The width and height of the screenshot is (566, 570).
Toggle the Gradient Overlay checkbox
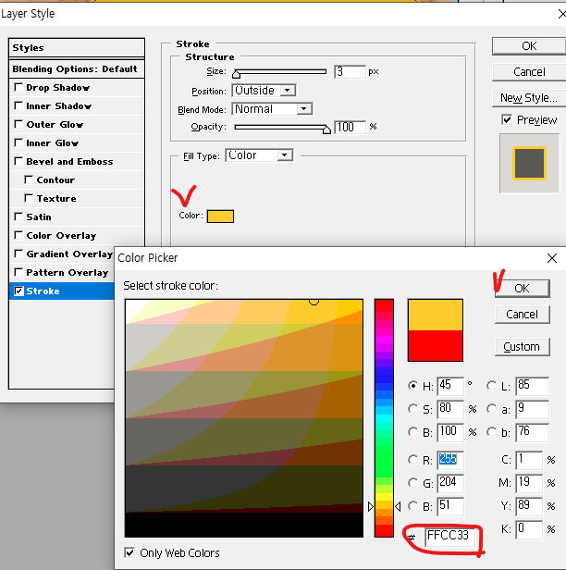click(x=18, y=254)
